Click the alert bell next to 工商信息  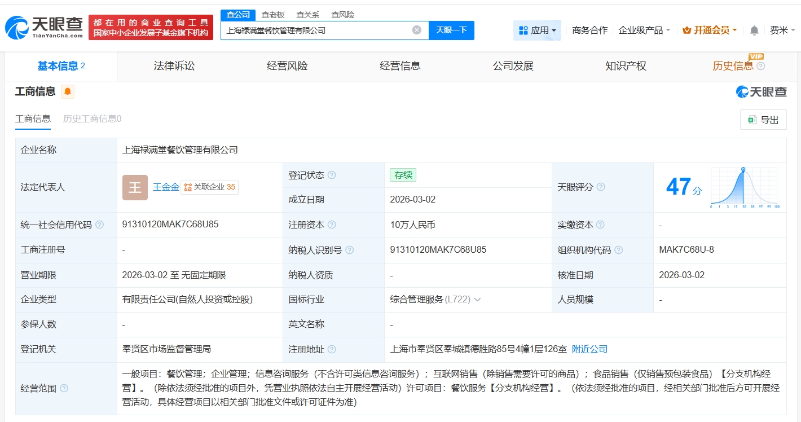68,91
